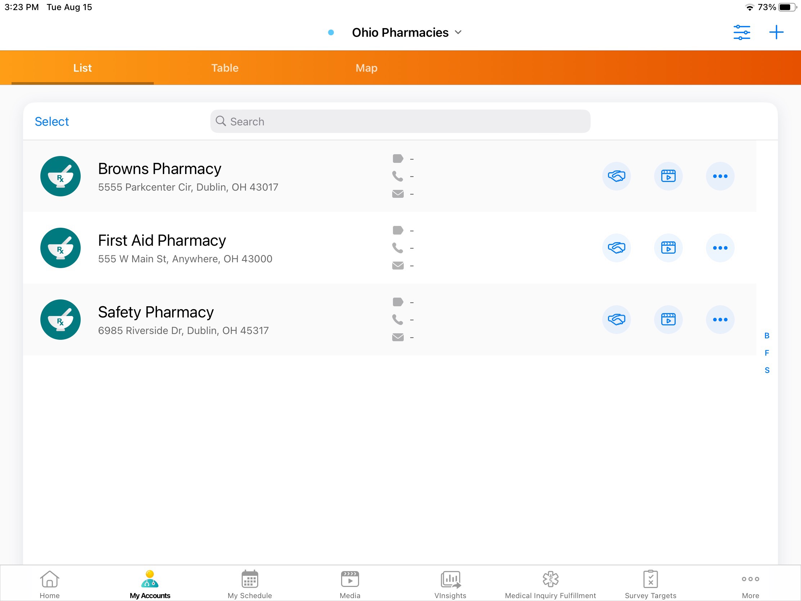Switch to the Map view tab
This screenshot has width=801, height=601.
366,68
